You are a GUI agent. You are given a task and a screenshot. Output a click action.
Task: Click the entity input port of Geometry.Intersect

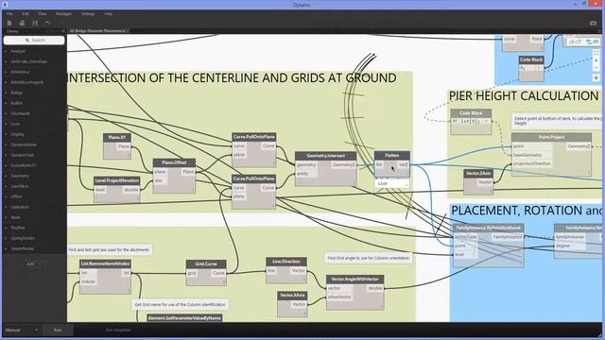pyautogui.click(x=302, y=174)
